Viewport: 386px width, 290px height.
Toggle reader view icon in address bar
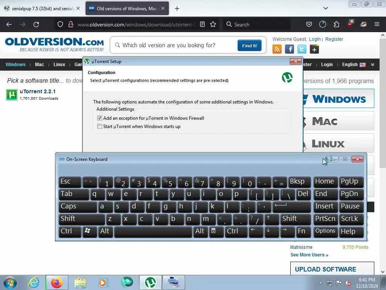coord(202,25)
